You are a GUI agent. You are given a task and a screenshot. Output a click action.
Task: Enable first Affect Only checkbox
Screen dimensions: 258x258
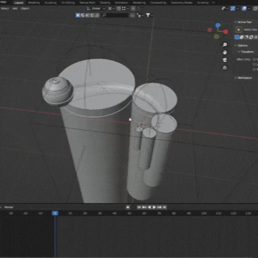[x=254, y=59]
